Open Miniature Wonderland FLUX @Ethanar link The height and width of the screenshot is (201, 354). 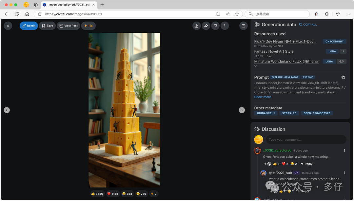pyautogui.click(x=286, y=61)
